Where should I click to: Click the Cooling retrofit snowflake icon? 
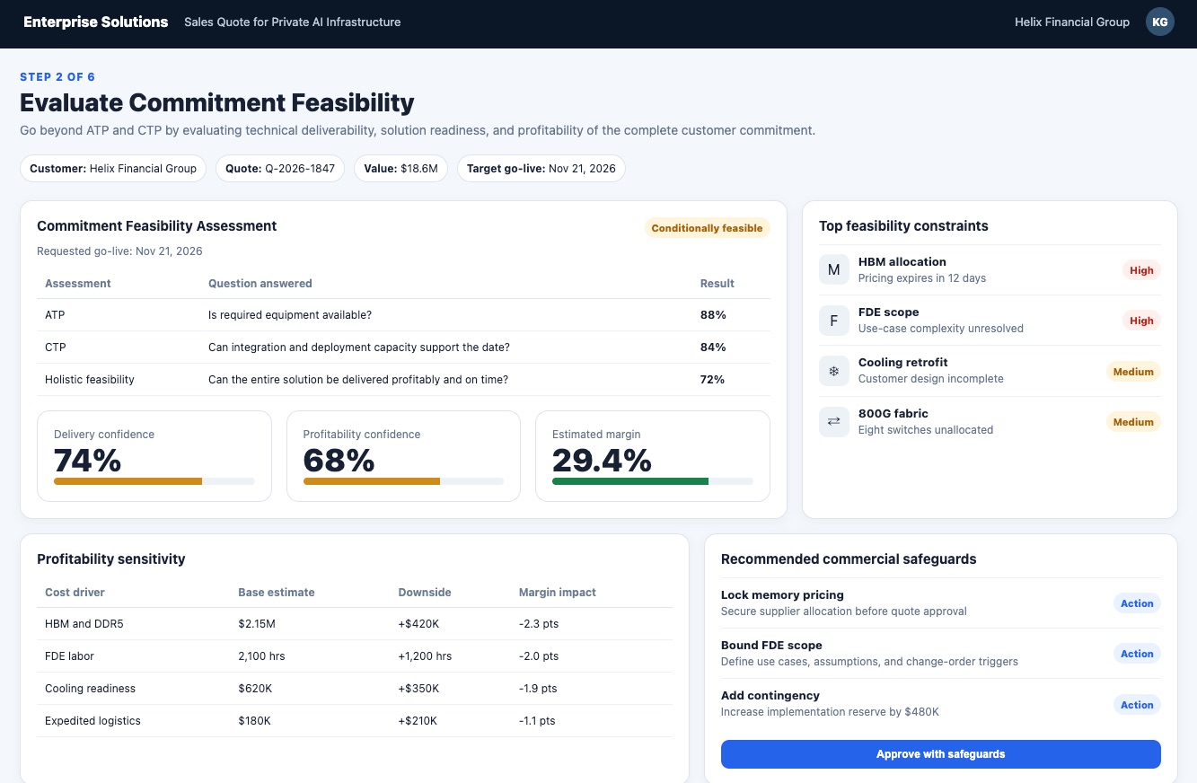(x=833, y=371)
